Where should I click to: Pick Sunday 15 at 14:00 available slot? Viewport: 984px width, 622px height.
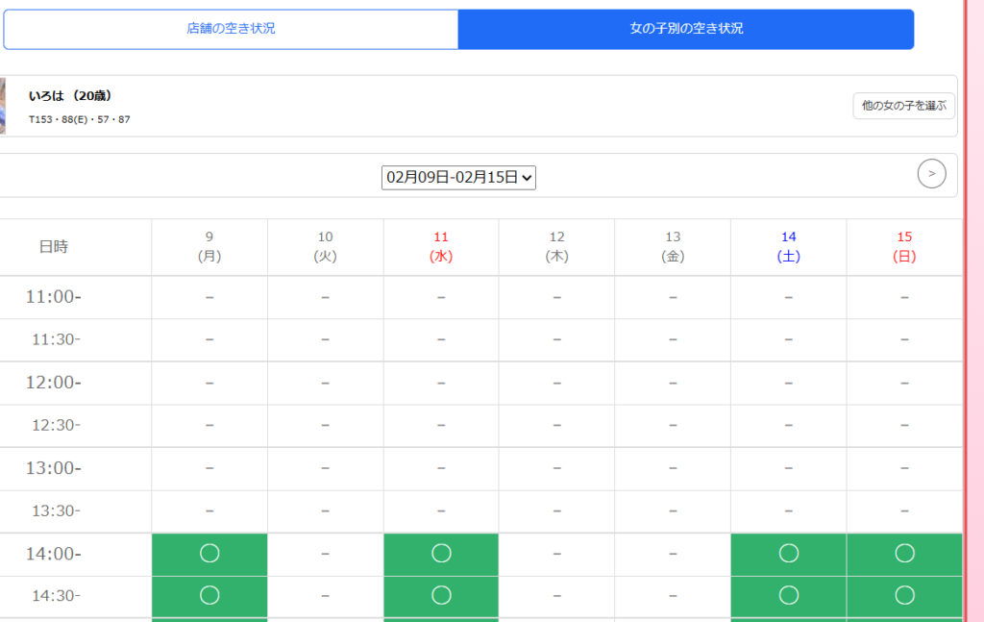coord(904,553)
